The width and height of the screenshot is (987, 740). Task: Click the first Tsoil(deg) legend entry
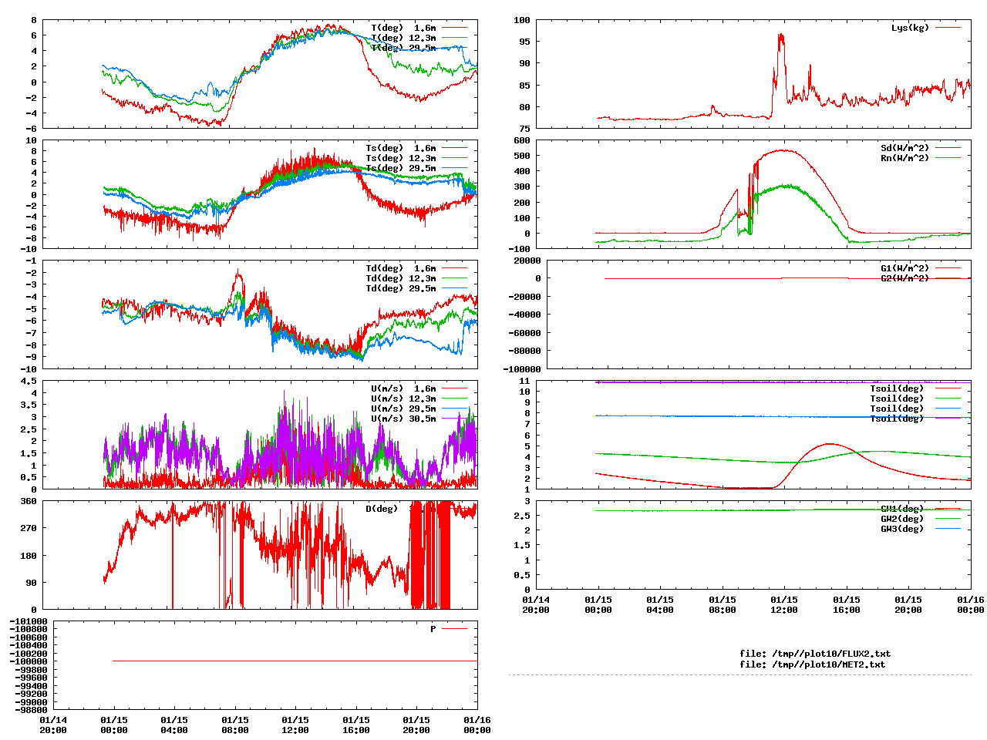coord(896,388)
